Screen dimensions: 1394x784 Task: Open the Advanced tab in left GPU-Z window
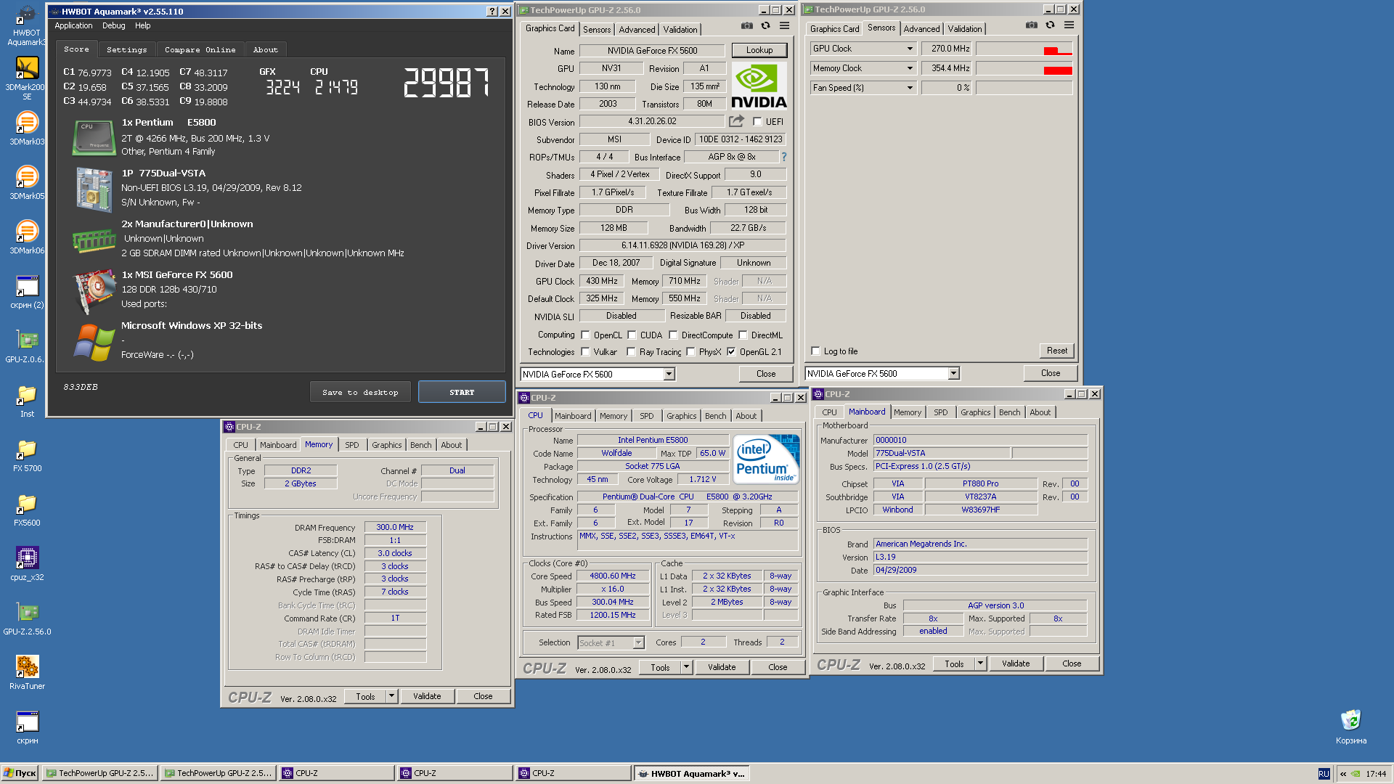(x=637, y=30)
